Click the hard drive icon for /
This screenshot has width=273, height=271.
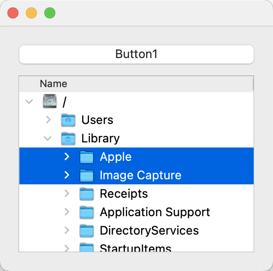(x=50, y=101)
